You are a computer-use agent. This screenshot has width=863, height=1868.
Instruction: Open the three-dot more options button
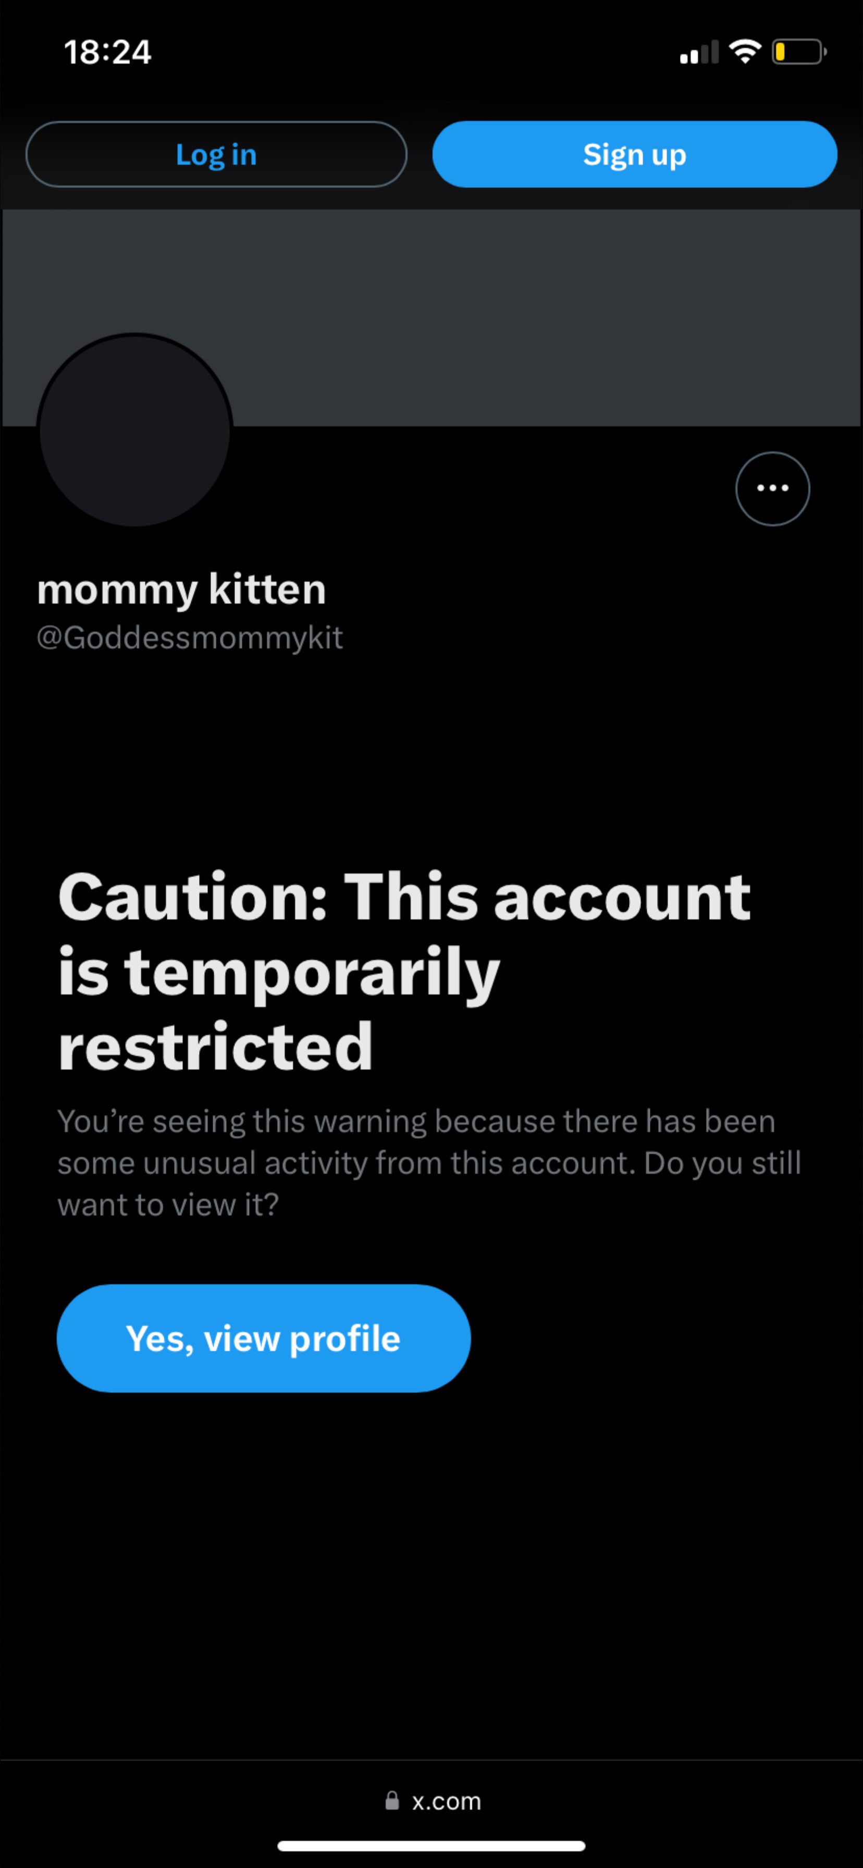coord(772,488)
